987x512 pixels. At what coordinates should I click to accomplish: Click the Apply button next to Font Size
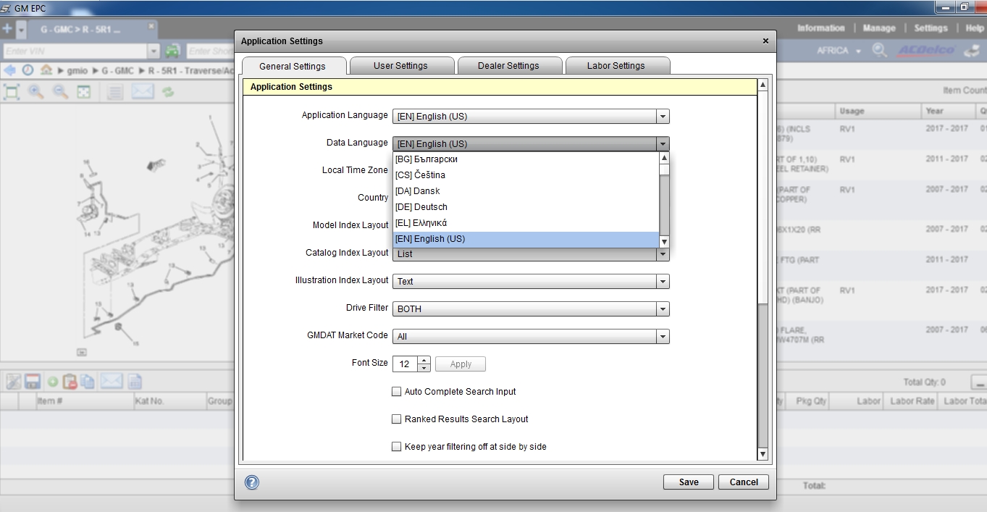[x=461, y=364]
